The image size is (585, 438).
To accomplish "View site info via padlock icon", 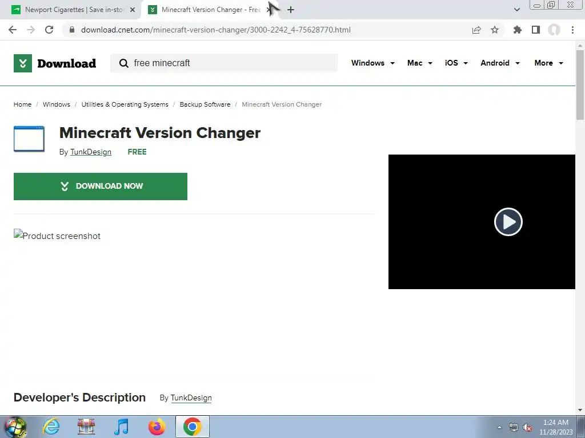I will pos(72,30).
